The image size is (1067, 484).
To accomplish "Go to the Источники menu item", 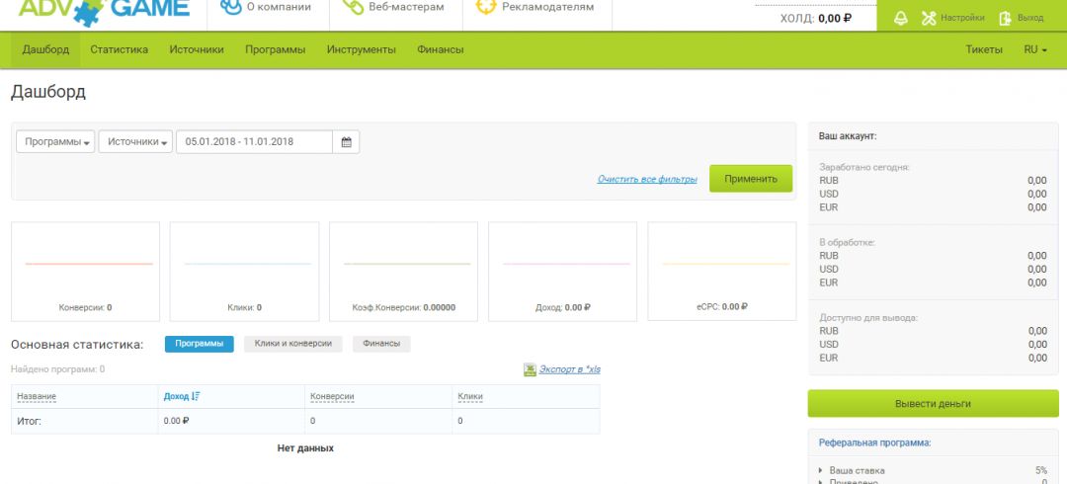I will coord(197,49).
